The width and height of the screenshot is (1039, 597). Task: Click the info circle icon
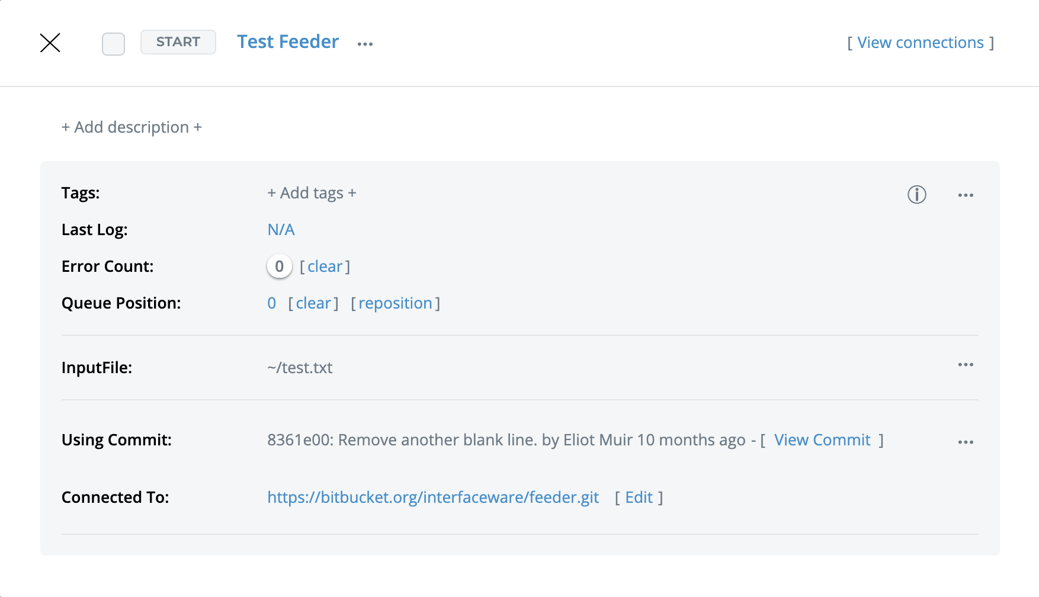[916, 194]
